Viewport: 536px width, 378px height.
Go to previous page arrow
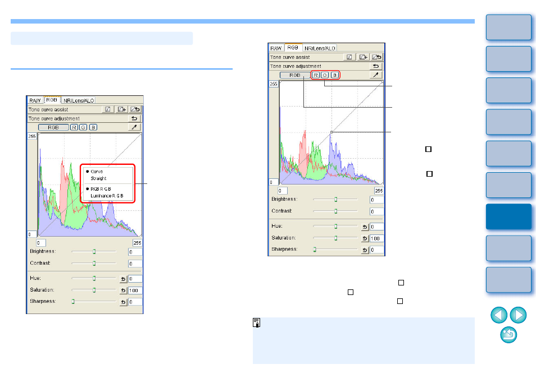[499, 315]
